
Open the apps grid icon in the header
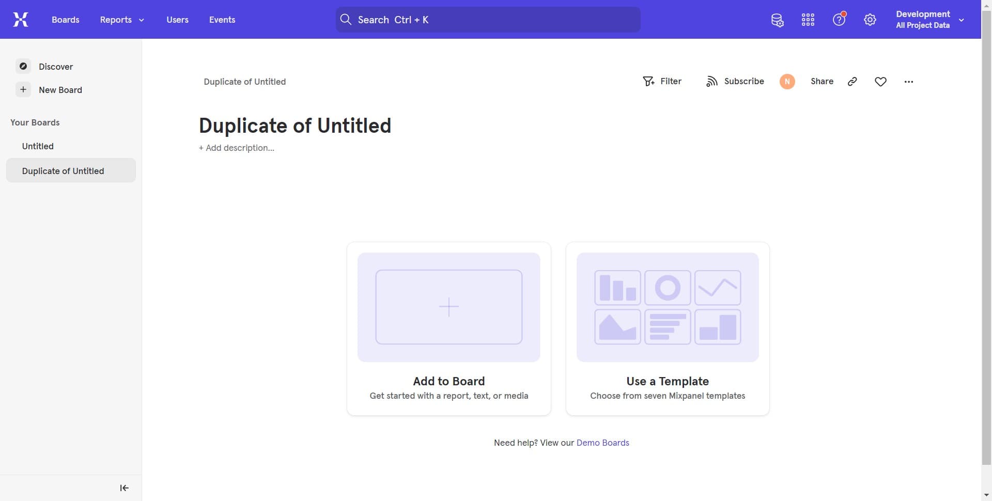[x=808, y=20]
